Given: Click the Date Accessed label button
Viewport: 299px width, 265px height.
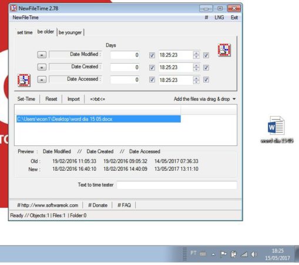Looking at the screenshot, I should [x=76, y=79].
